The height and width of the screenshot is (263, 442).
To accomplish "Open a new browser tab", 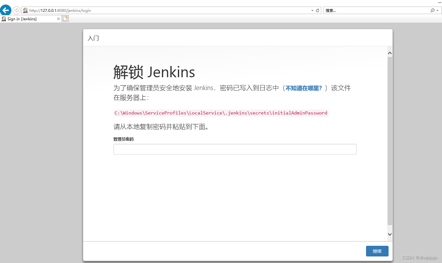I will [65, 19].
